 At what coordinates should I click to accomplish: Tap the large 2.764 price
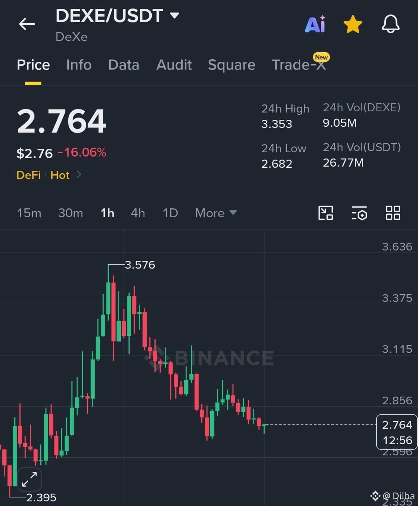tap(62, 121)
